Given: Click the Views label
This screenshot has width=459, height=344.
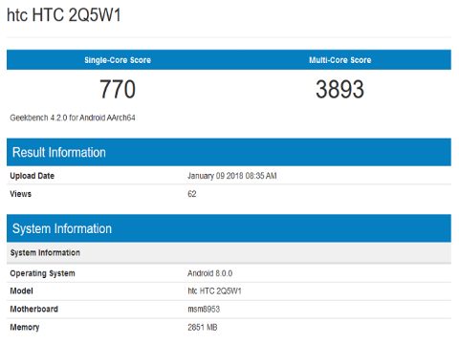Looking at the screenshot, I should pyautogui.click(x=21, y=194).
